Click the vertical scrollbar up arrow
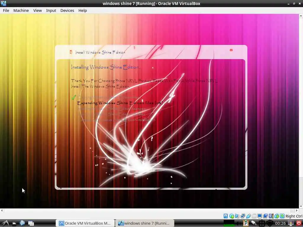 [301, 16]
